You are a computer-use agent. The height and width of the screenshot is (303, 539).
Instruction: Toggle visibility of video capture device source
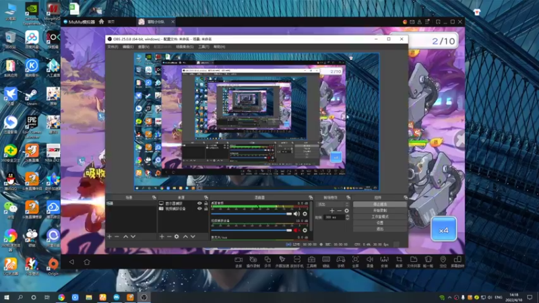199,209
